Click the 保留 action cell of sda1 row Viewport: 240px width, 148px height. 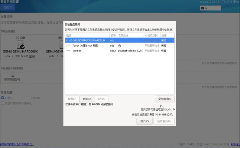point(163,46)
